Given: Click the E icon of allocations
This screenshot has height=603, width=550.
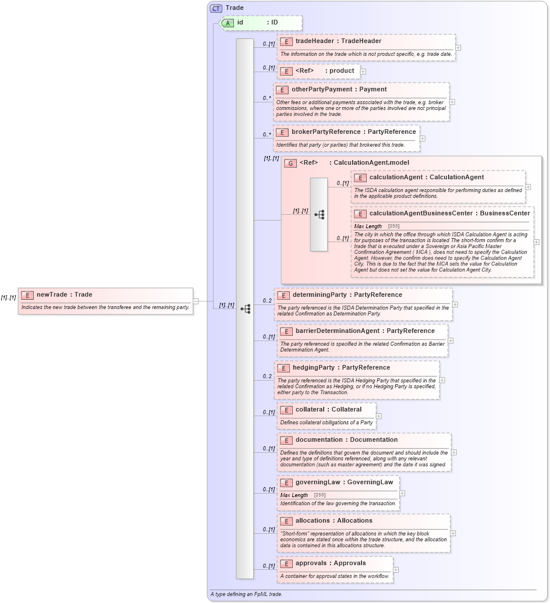Looking at the screenshot, I should pyautogui.click(x=286, y=521).
